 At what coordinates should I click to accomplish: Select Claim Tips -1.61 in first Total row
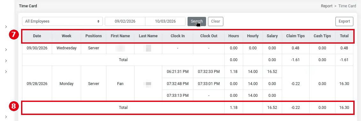[x=296, y=60]
